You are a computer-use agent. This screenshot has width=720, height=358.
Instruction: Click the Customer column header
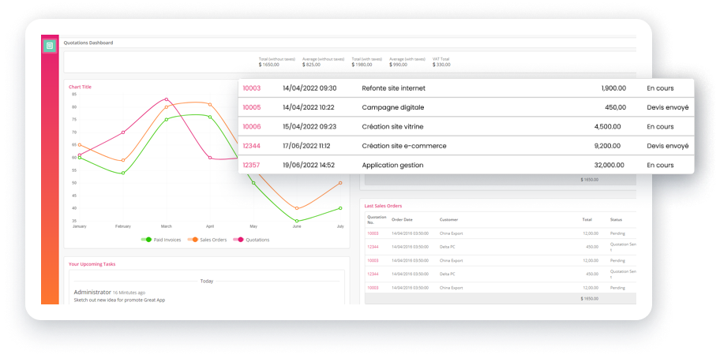point(448,219)
